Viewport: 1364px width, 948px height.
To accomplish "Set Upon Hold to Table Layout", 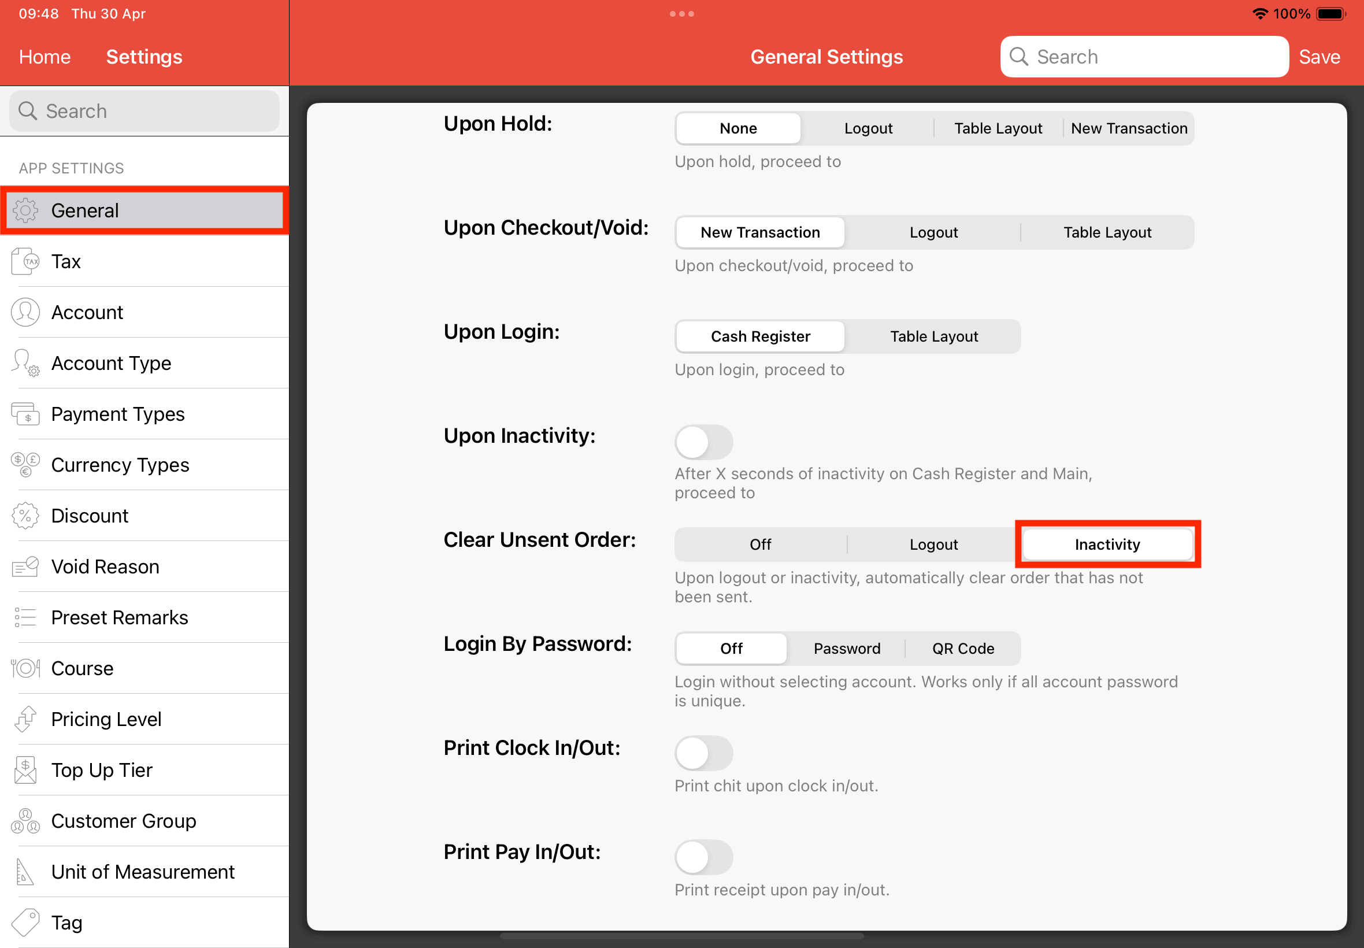I will (998, 128).
